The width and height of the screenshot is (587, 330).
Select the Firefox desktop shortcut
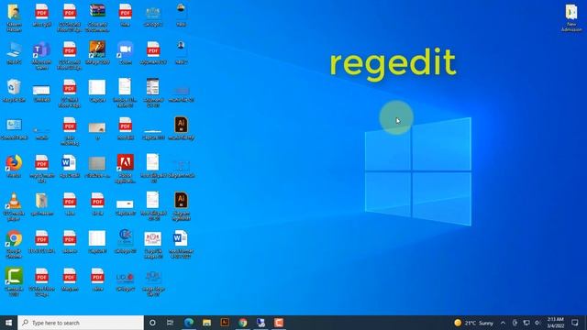[14, 166]
